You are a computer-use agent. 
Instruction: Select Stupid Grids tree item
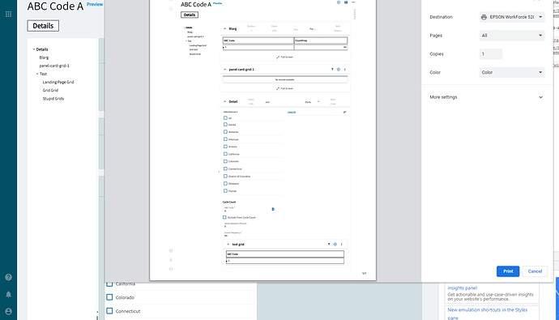pyautogui.click(x=53, y=98)
